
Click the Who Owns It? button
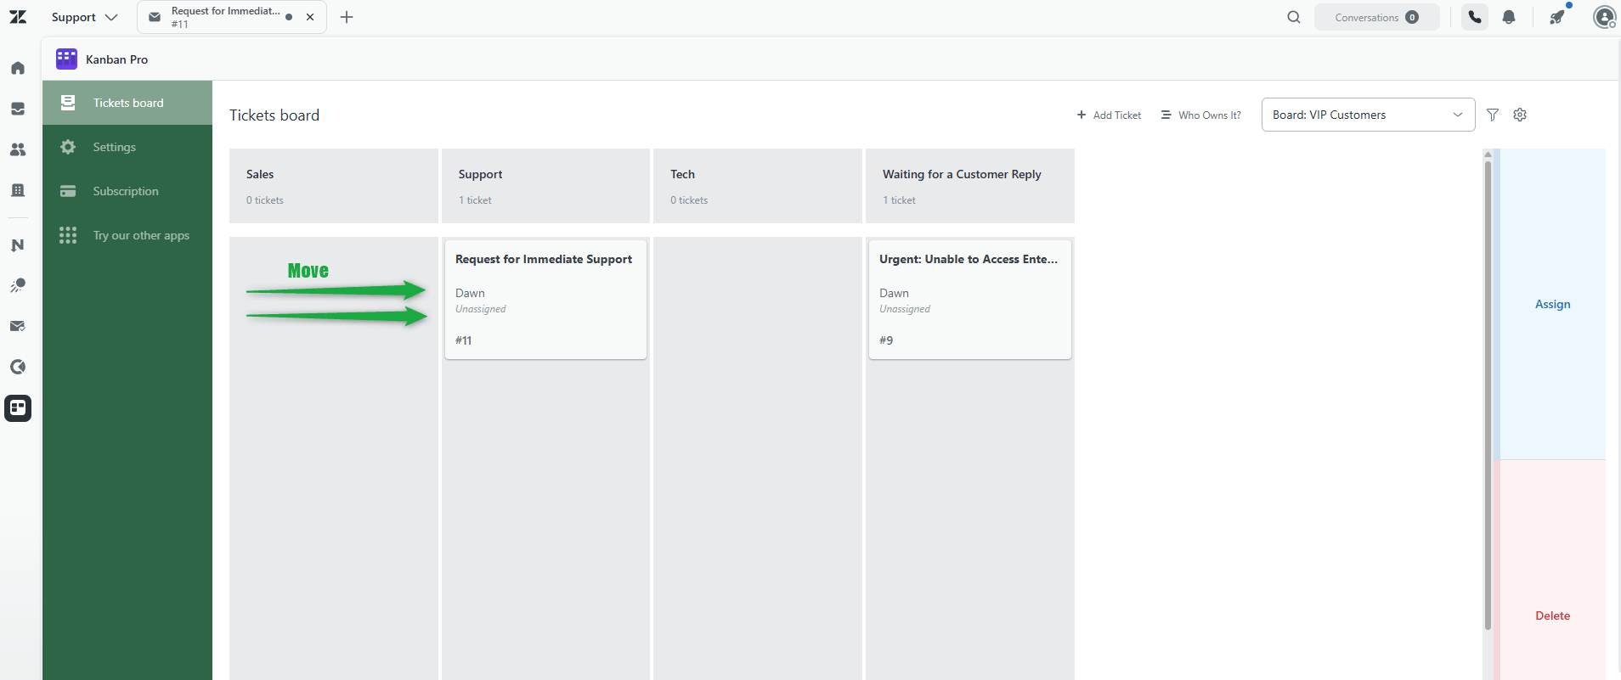point(1200,115)
